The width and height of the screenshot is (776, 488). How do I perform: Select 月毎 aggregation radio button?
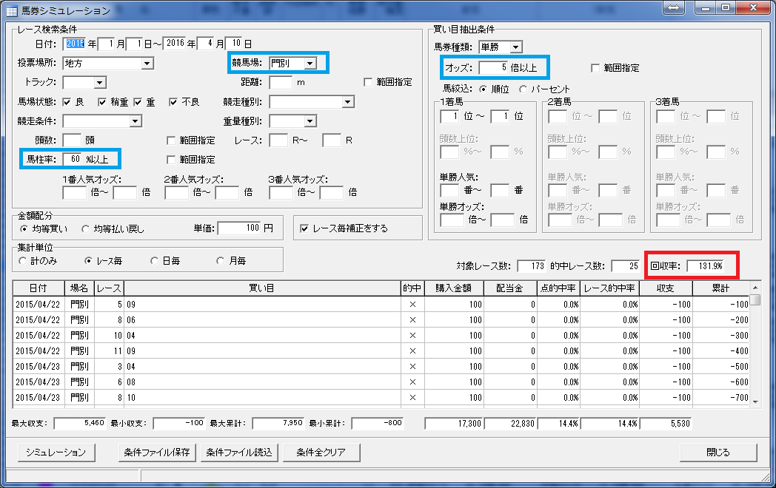[x=220, y=260]
